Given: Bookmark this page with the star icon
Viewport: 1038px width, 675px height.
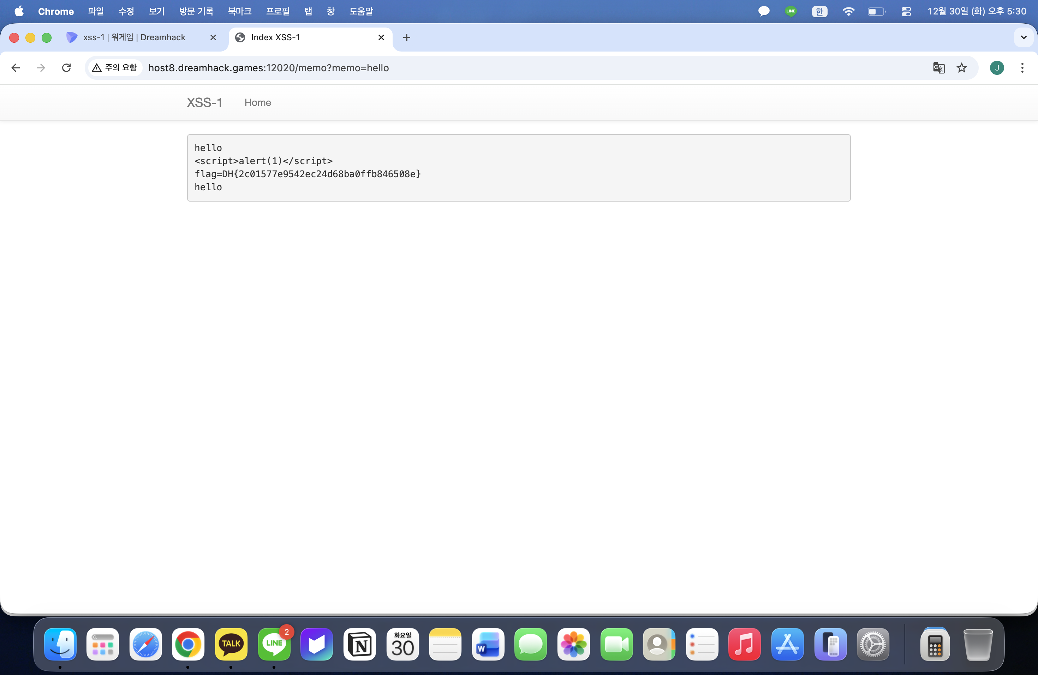Looking at the screenshot, I should [961, 67].
